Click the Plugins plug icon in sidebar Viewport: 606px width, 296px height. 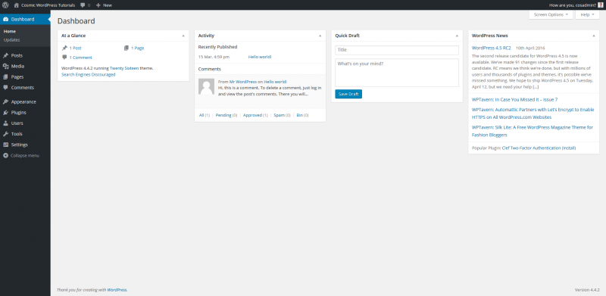click(6, 113)
